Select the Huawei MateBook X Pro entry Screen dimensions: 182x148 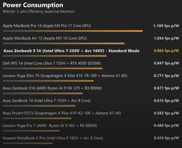pos(53,138)
